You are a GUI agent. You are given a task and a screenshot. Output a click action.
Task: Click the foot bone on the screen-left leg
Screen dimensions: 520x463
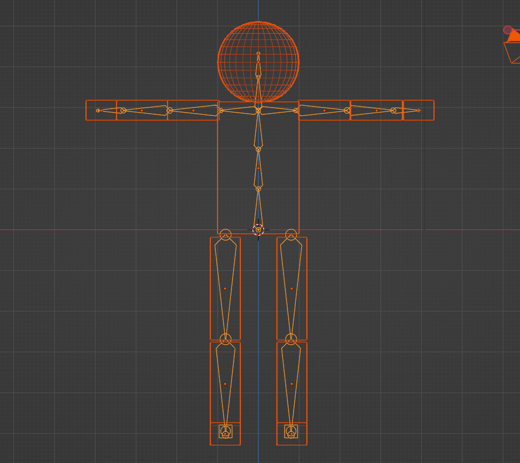tap(225, 431)
